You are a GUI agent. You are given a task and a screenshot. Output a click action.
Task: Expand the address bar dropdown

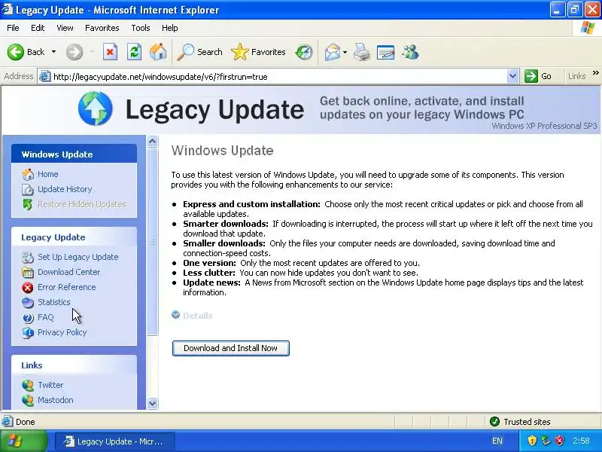coord(512,76)
